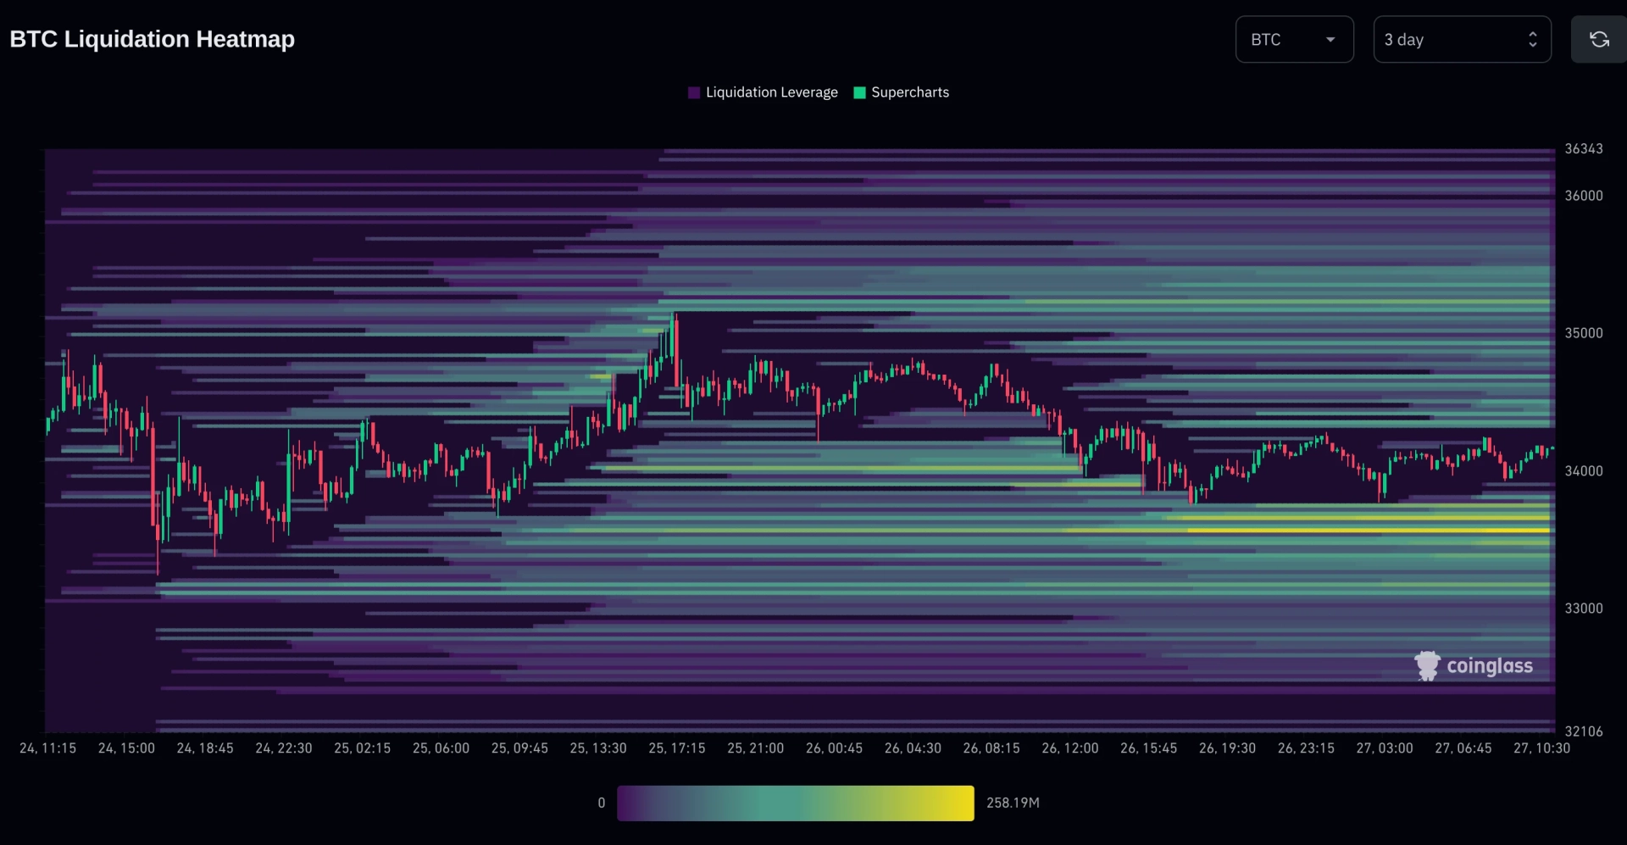Click the 26, 12:00 time axis label
The height and width of the screenshot is (845, 1627).
coord(1070,748)
